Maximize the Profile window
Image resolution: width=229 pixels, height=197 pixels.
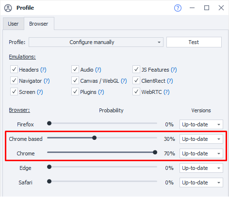207,8
